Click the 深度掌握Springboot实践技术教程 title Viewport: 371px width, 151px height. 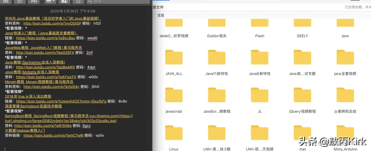[33, 106]
